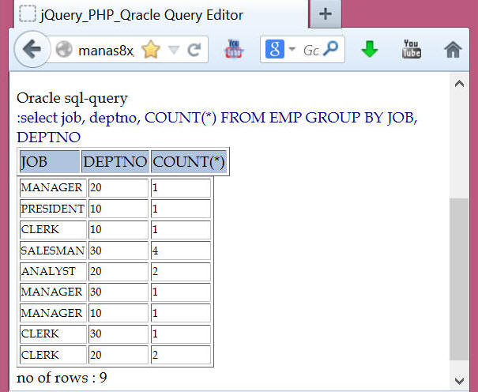Click the globe site identity icon

coord(64,49)
